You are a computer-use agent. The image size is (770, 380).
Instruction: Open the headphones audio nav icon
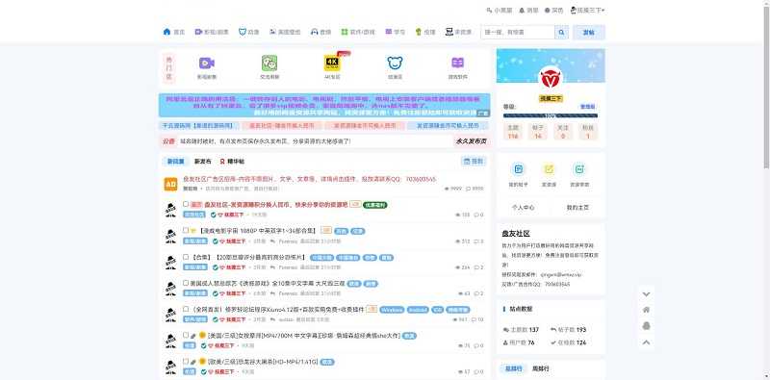tap(315, 32)
